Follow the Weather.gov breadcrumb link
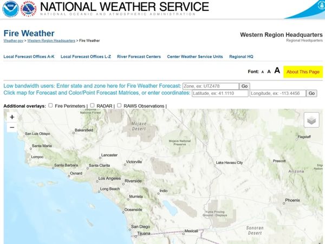Viewport: 325px width, 244px height. pyautogui.click(x=14, y=40)
